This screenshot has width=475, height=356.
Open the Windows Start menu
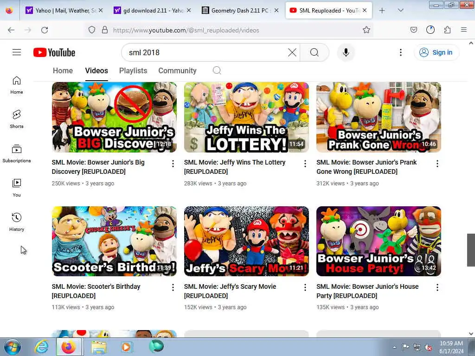click(13, 347)
